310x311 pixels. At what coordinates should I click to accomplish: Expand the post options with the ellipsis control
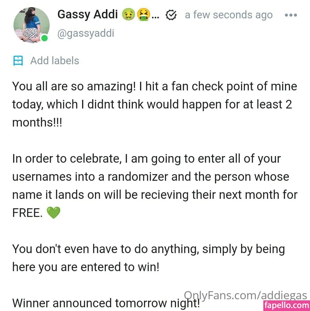click(x=290, y=15)
